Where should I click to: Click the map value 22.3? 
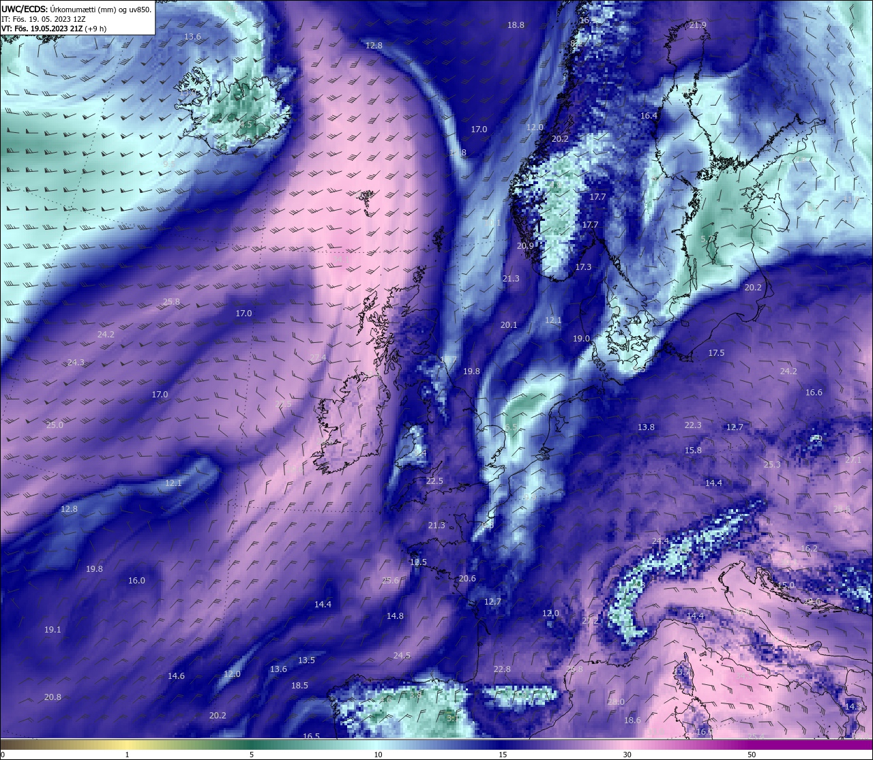[x=693, y=425]
